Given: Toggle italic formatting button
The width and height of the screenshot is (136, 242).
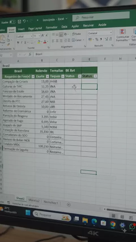Looking at the screenshot, I should [22, 43].
